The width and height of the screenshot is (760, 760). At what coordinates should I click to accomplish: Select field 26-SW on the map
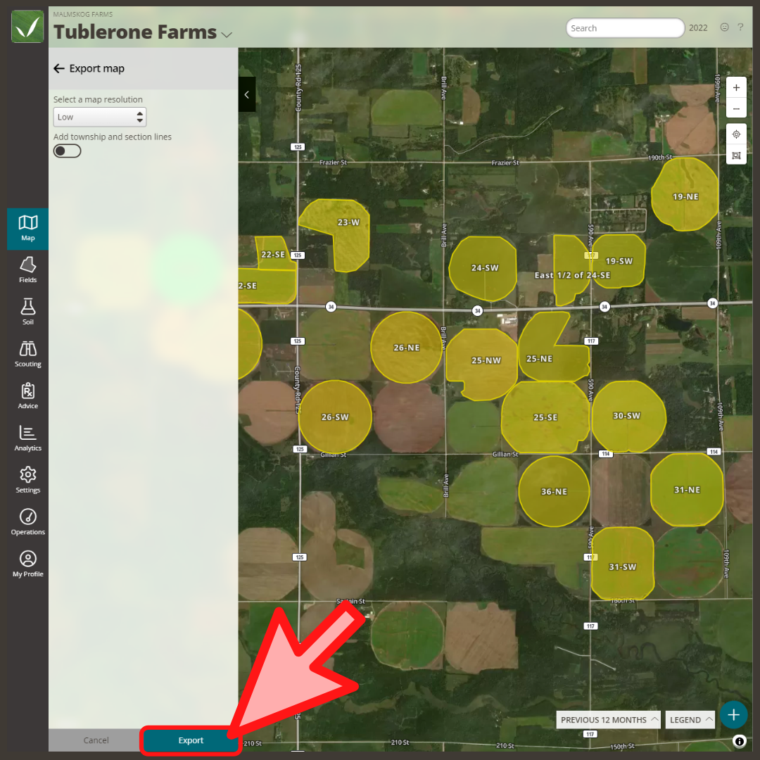(x=335, y=417)
